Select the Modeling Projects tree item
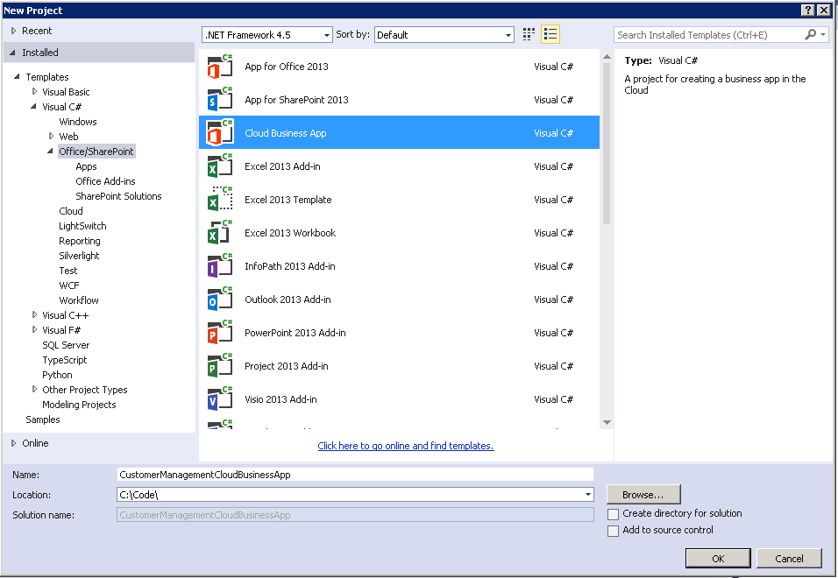 79,405
